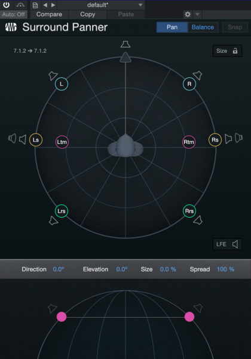Click the inner left side speaker icon

point(23,140)
